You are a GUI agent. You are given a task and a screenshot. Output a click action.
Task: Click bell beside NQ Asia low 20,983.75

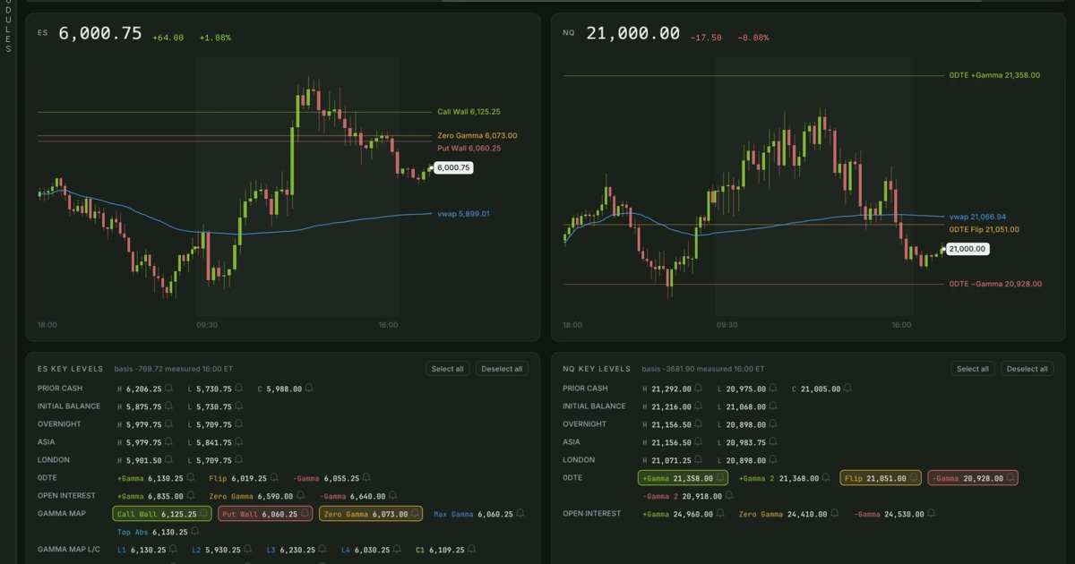coord(772,442)
